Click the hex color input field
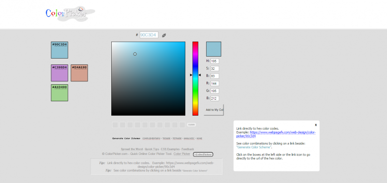 (x=149, y=35)
